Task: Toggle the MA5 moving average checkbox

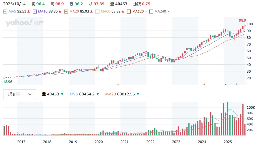Action: [6, 12]
